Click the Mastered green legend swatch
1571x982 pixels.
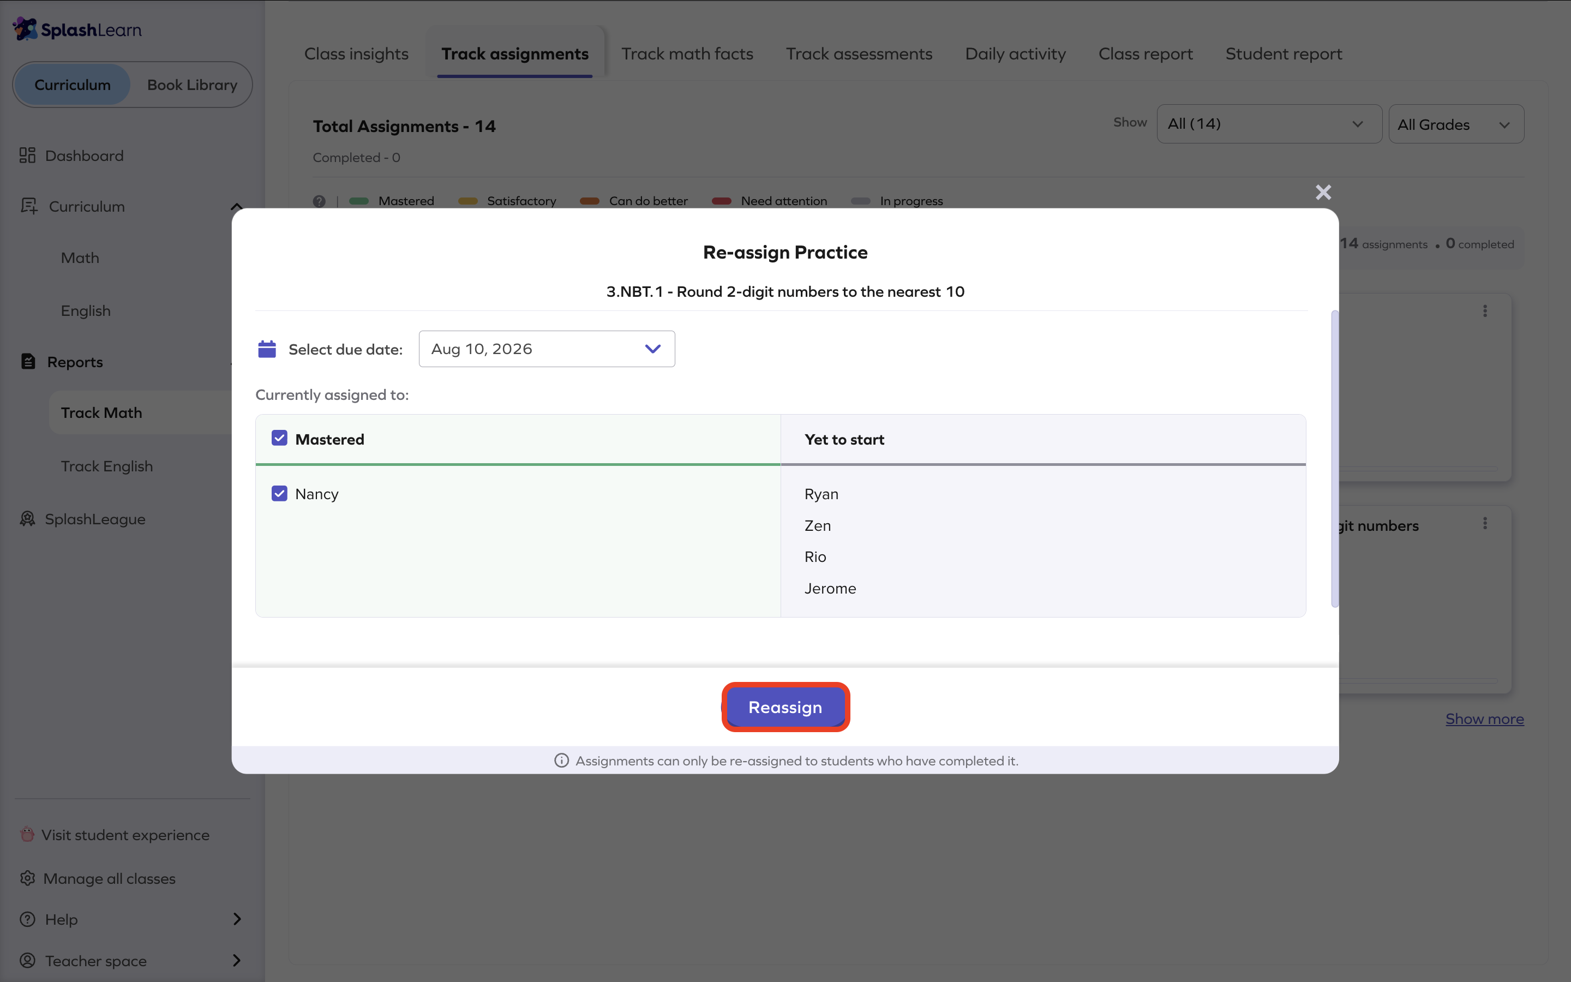tap(359, 201)
